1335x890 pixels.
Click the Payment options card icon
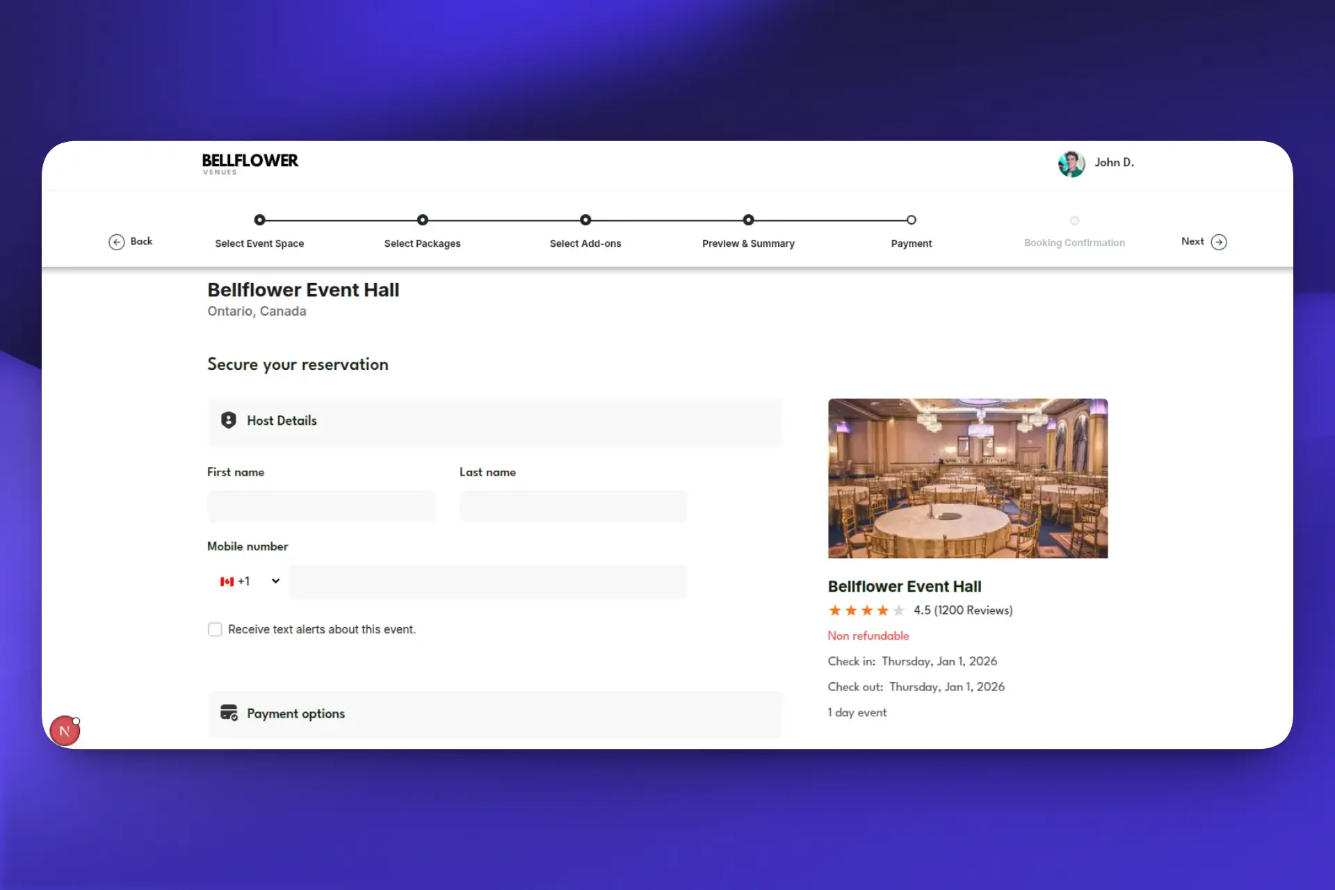[x=229, y=713]
